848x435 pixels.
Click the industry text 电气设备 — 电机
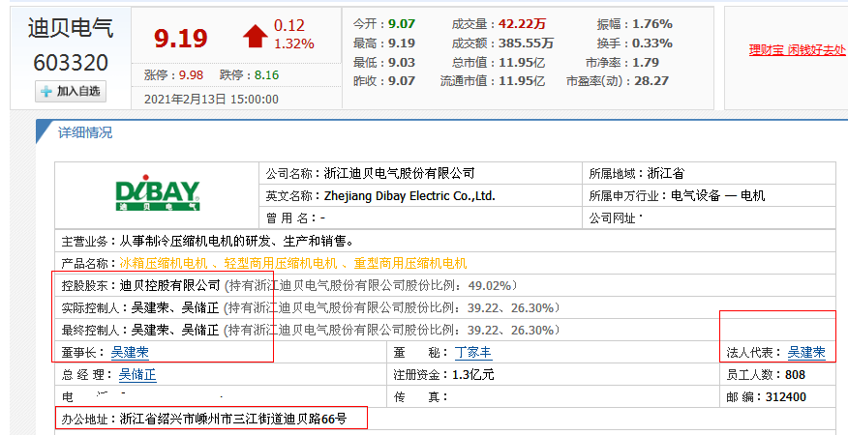click(717, 196)
